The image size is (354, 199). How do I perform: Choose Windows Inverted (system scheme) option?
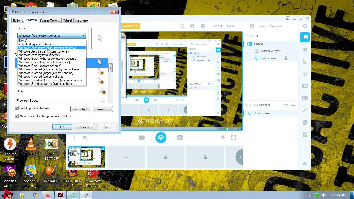(52, 77)
